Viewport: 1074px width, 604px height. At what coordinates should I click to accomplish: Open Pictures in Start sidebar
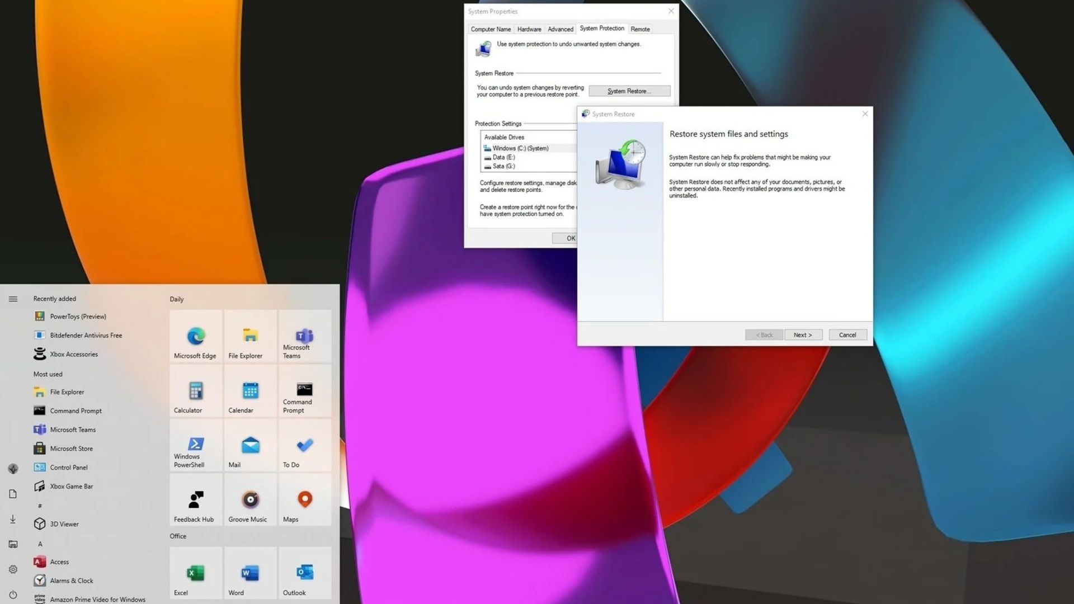tap(13, 544)
